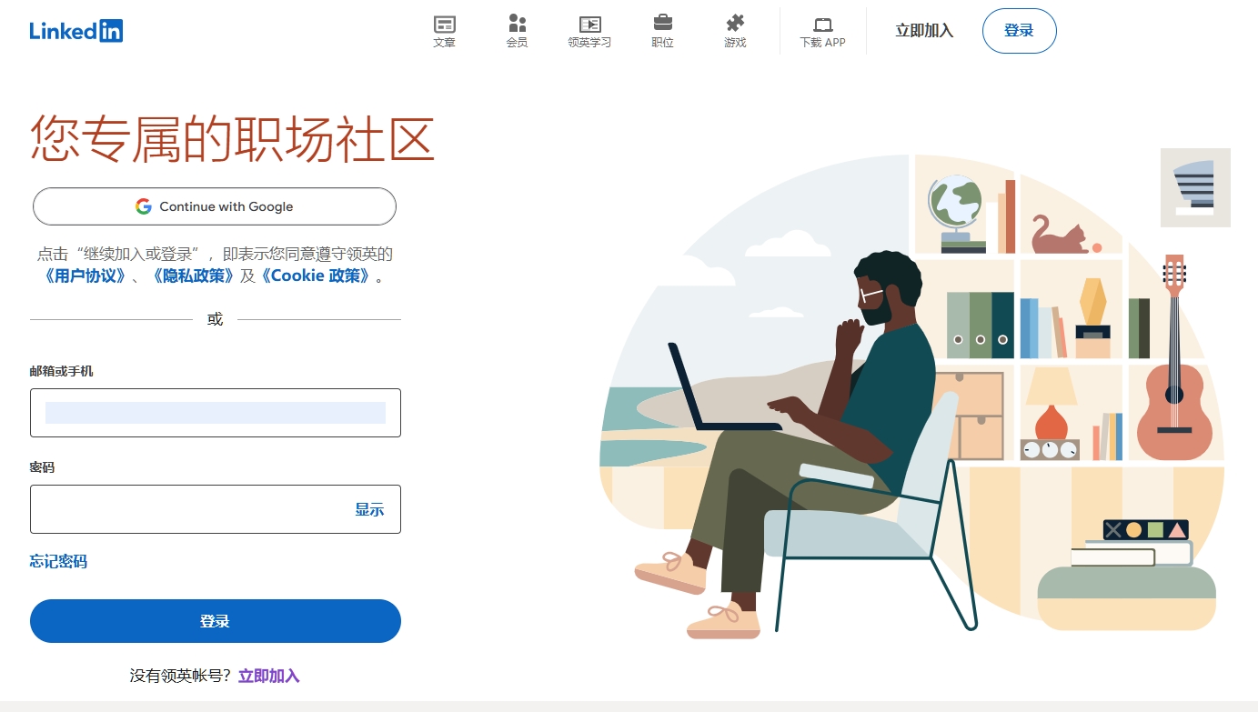Focus the 密码 input field
The width and height of the screenshot is (1258, 712).
coord(216,509)
